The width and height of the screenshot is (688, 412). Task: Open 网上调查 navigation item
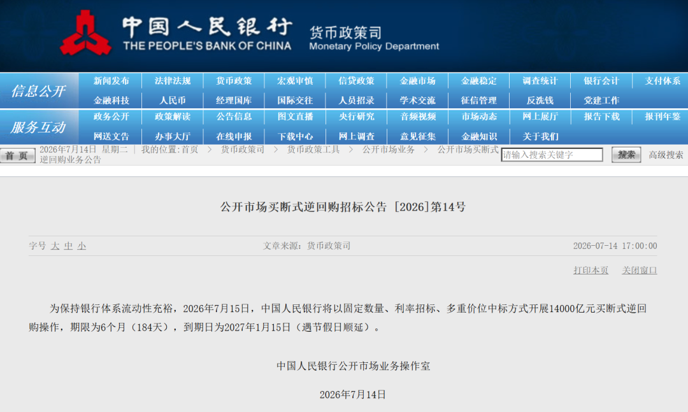click(356, 136)
